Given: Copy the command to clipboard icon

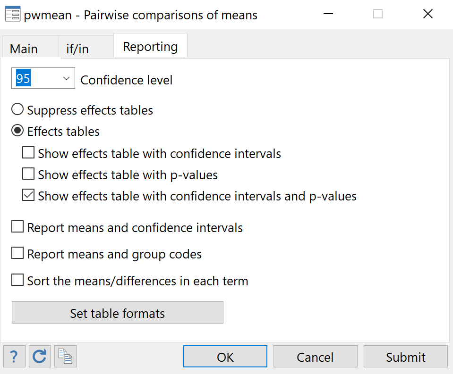Looking at the screenshot, I should pyautogui.click(x=65, y=356).
